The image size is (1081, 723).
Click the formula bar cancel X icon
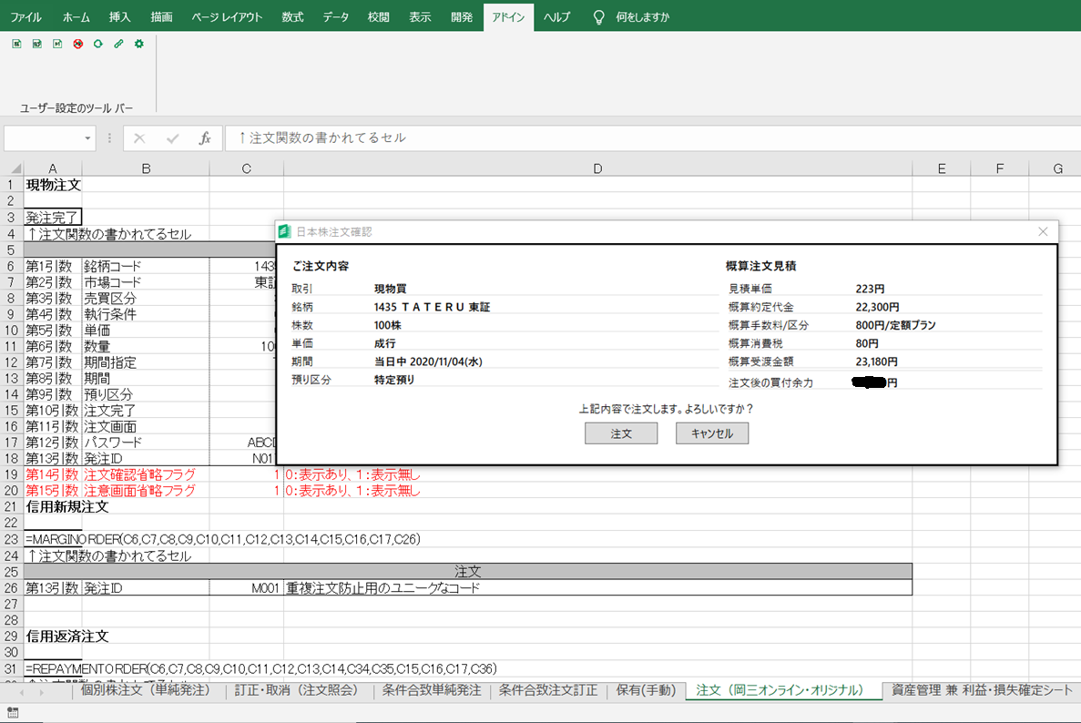139,138
